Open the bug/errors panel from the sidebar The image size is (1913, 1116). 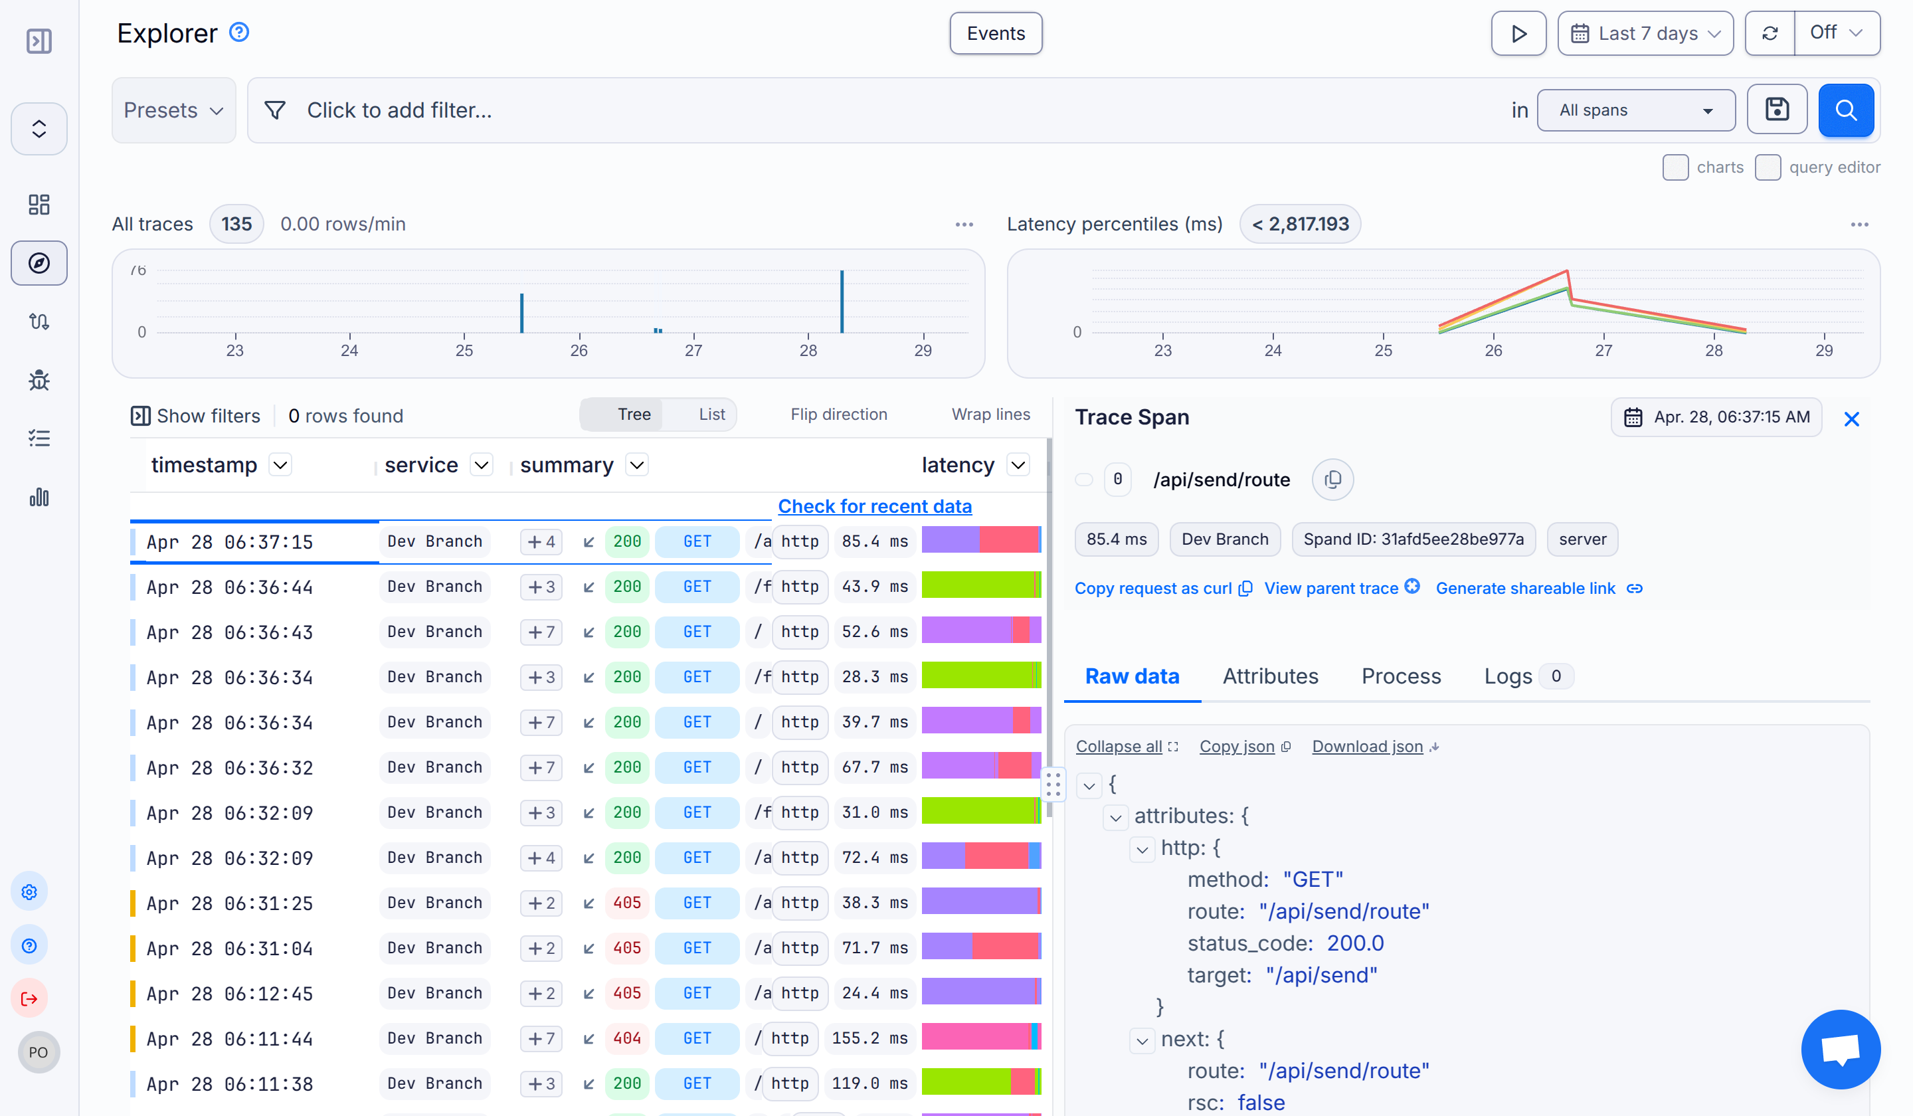pos(39,381)
